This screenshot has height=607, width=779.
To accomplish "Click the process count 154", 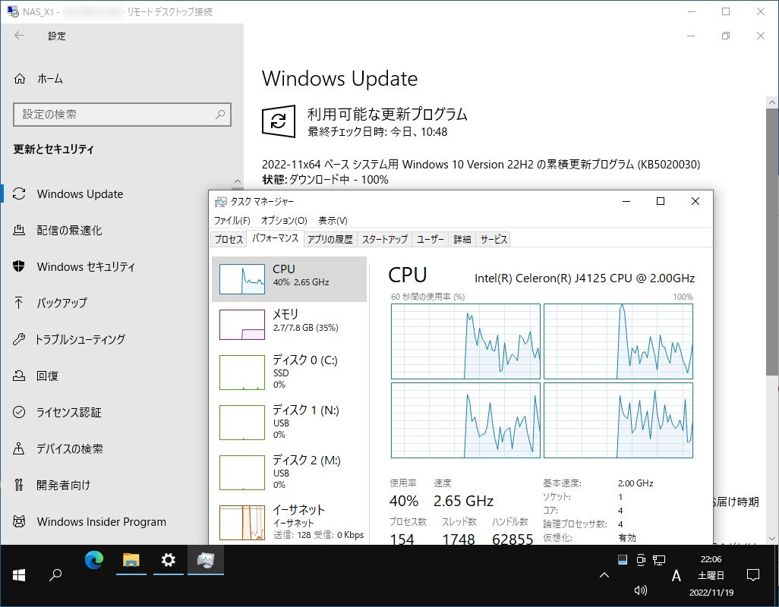I will [x=402, y=539].
